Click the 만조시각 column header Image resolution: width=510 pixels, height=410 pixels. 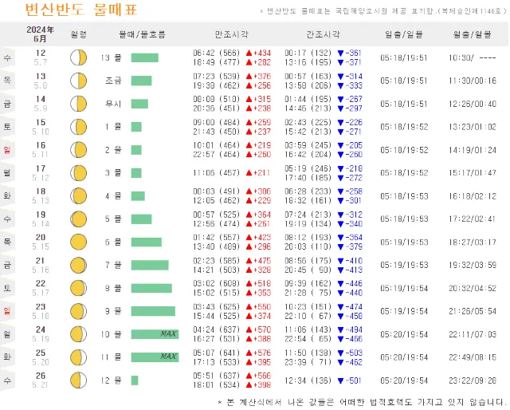(x=231, y=34)
